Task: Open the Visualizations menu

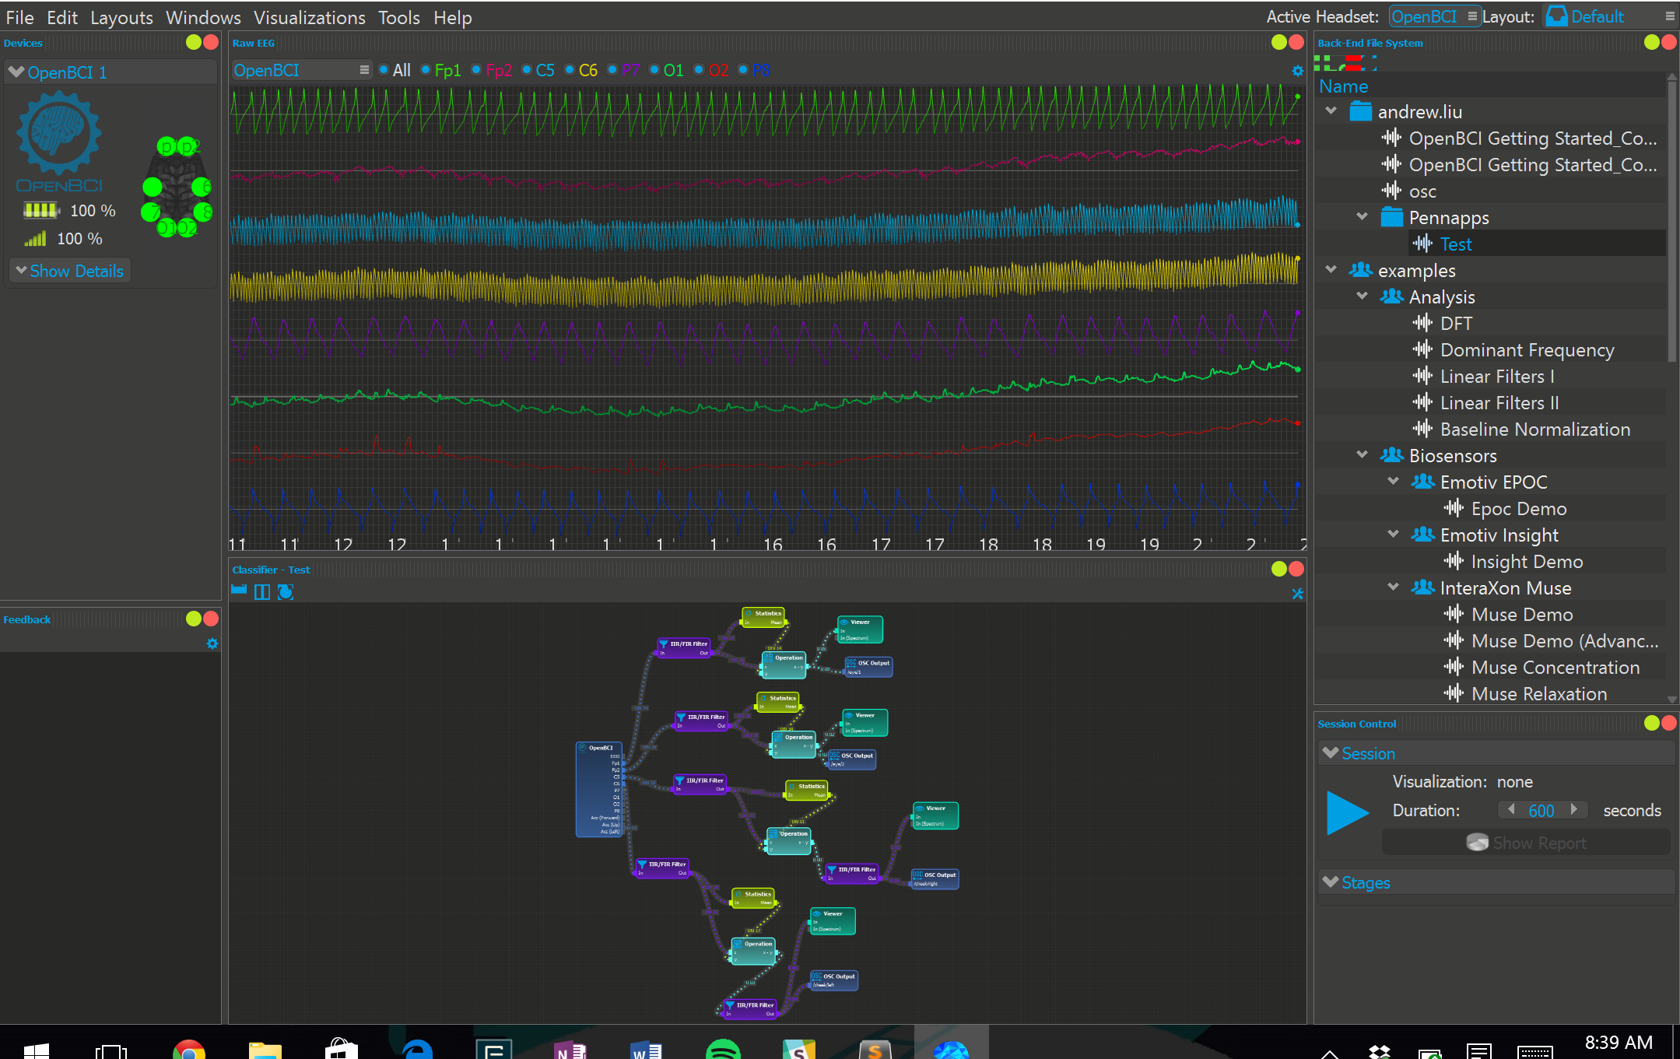Action: pyautogui.click(x=309, y=17)
